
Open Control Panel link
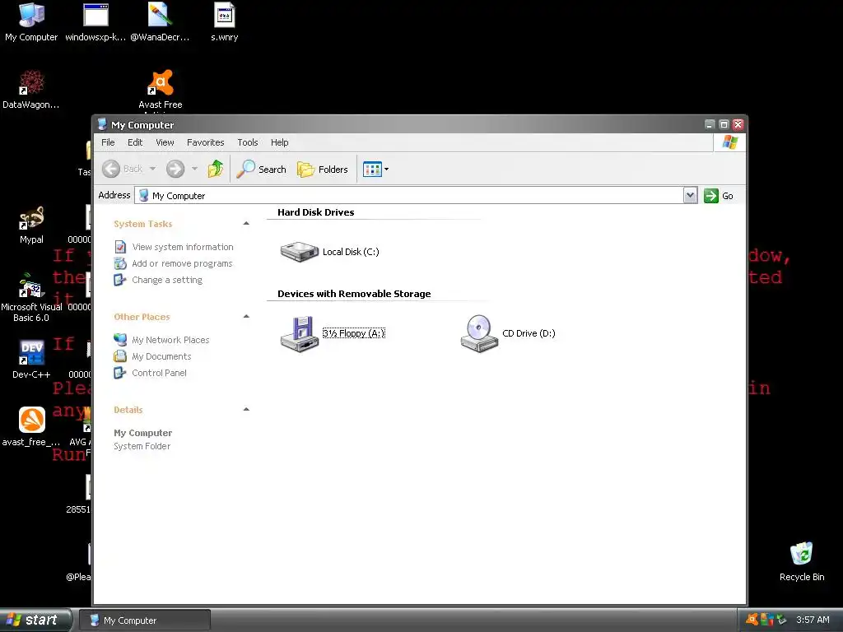[x=159, y=373]
